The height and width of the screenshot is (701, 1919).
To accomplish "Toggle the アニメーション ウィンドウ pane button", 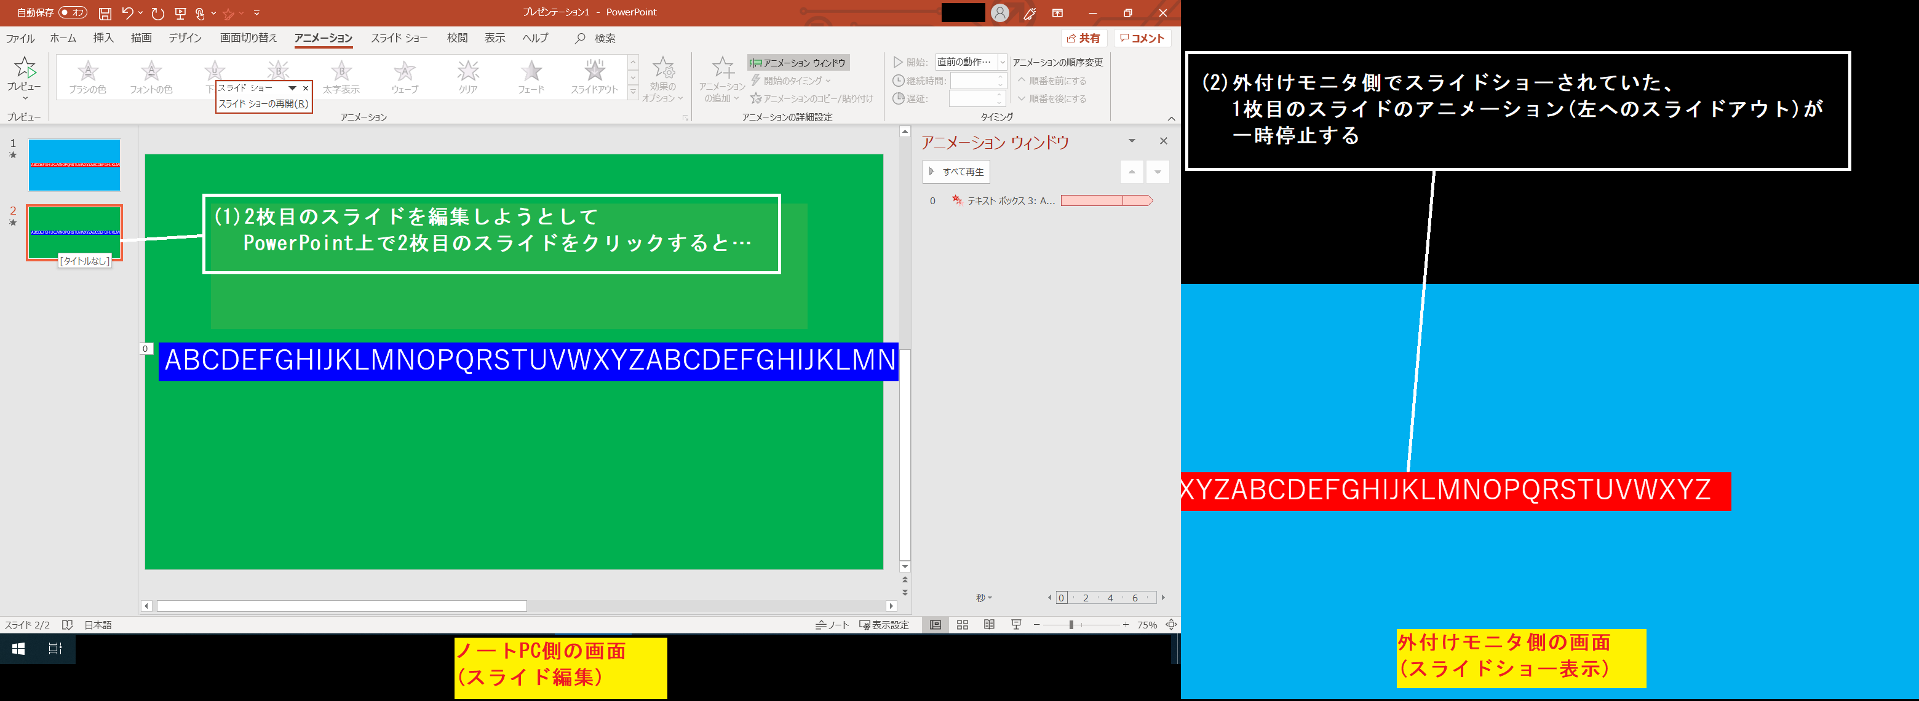I will click(x=798, y=63).
